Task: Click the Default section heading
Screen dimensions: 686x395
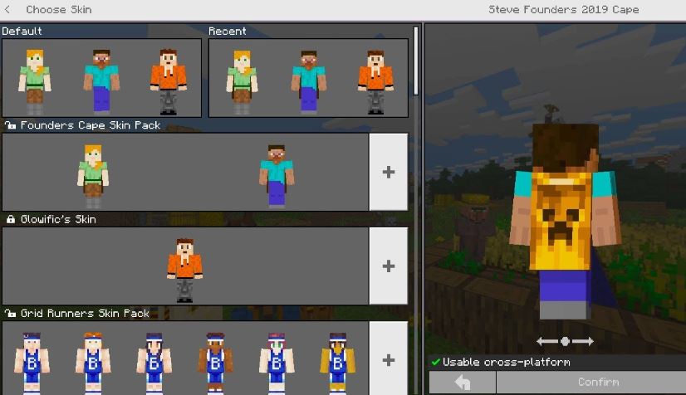Action: pos(22,31)
